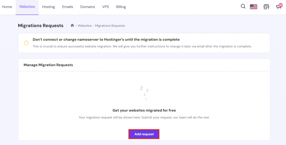Switch to the Emails section
286x145 pixels.
click(68, 7)
